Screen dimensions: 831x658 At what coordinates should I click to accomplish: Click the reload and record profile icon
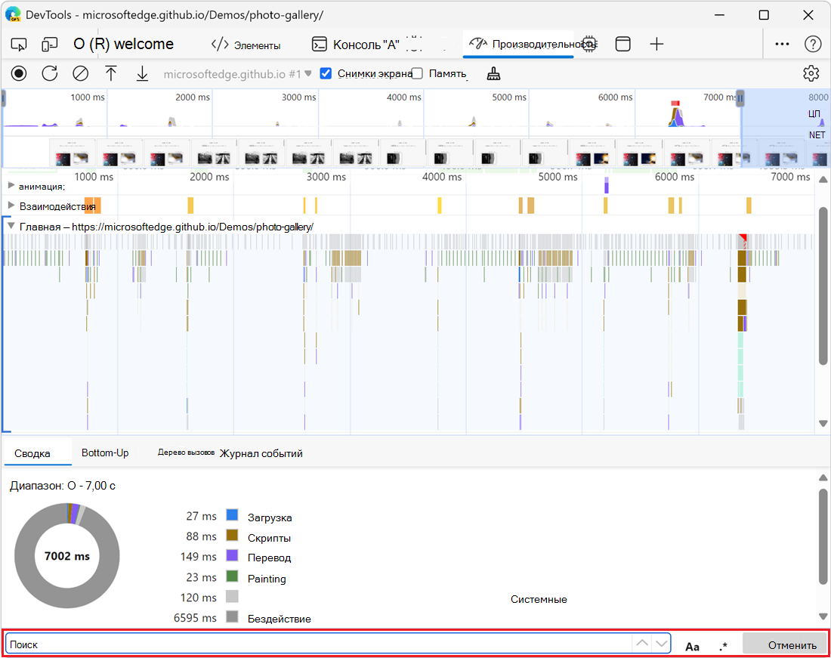click(50, 73)
